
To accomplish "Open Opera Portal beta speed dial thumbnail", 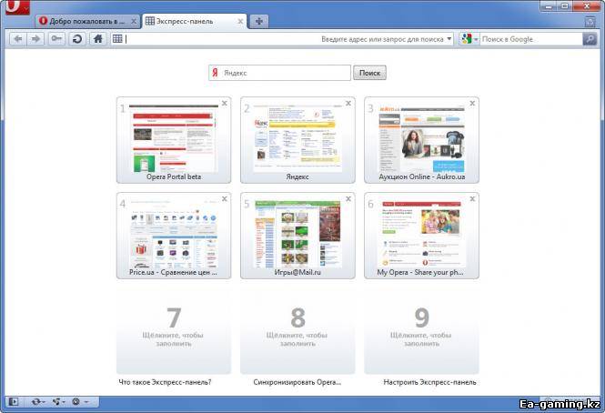I will [x=174, y=140].
